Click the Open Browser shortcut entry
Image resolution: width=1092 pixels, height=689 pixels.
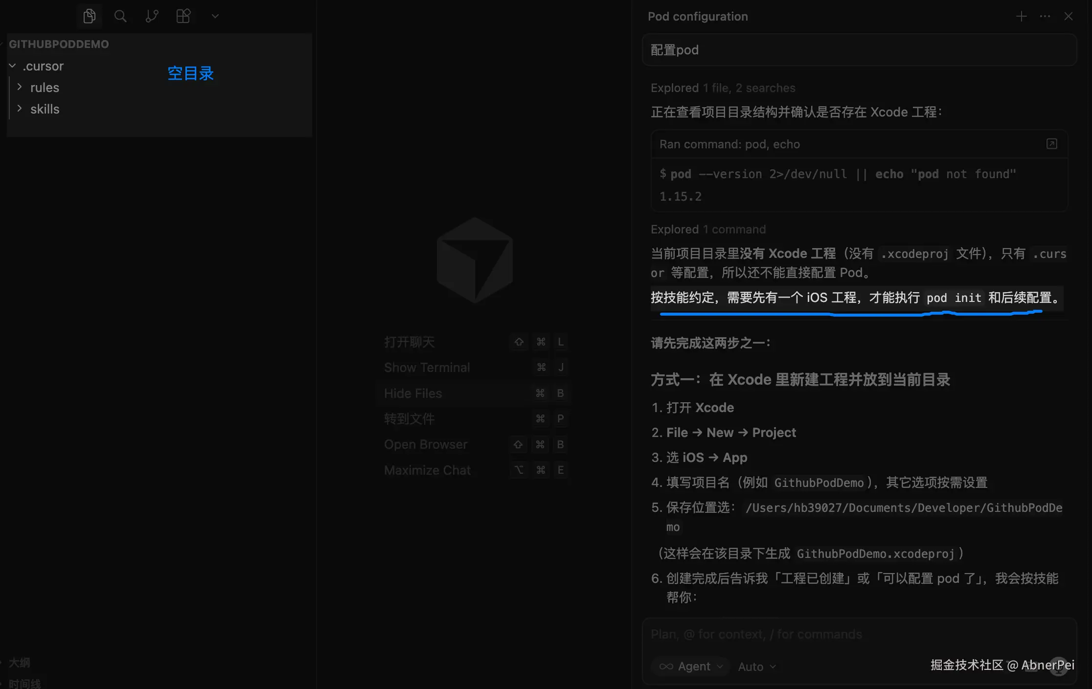pos(426,444)
